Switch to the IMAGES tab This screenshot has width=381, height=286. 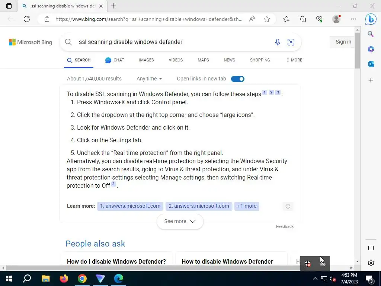[146, 60]
